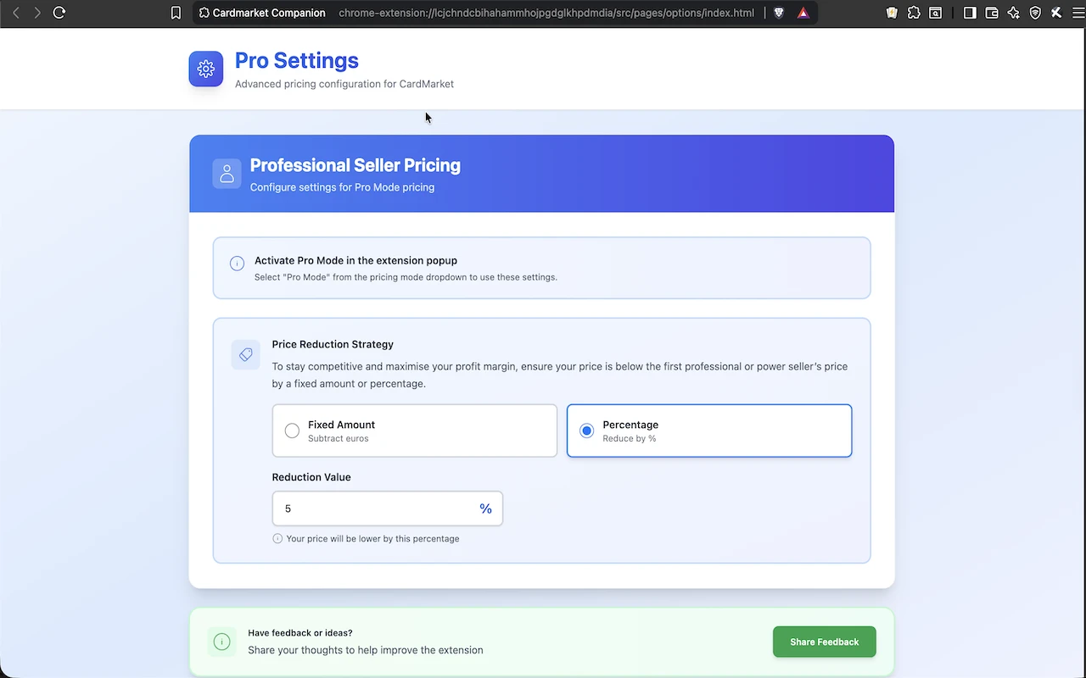Open the Brave VPN shield dropdown
This screenshot has width=1086, height=678.
(1034, 13)
